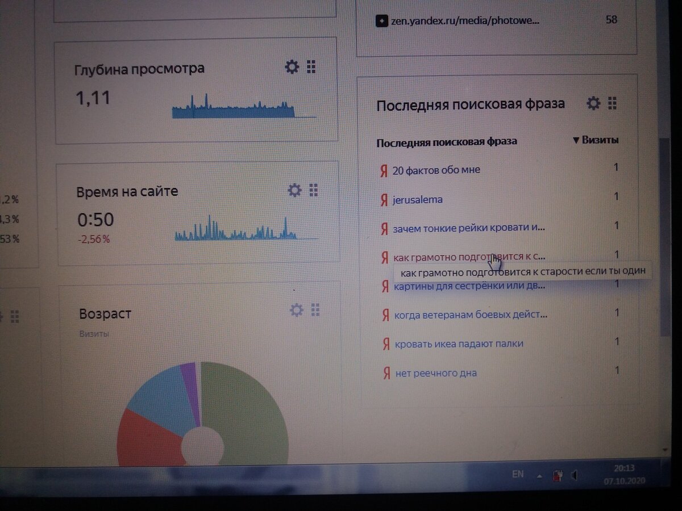Viewport: 682px width, 511px height.
Task: Click the -2,56 % change value
Action: pyautogui.click(x=94, y=240)
